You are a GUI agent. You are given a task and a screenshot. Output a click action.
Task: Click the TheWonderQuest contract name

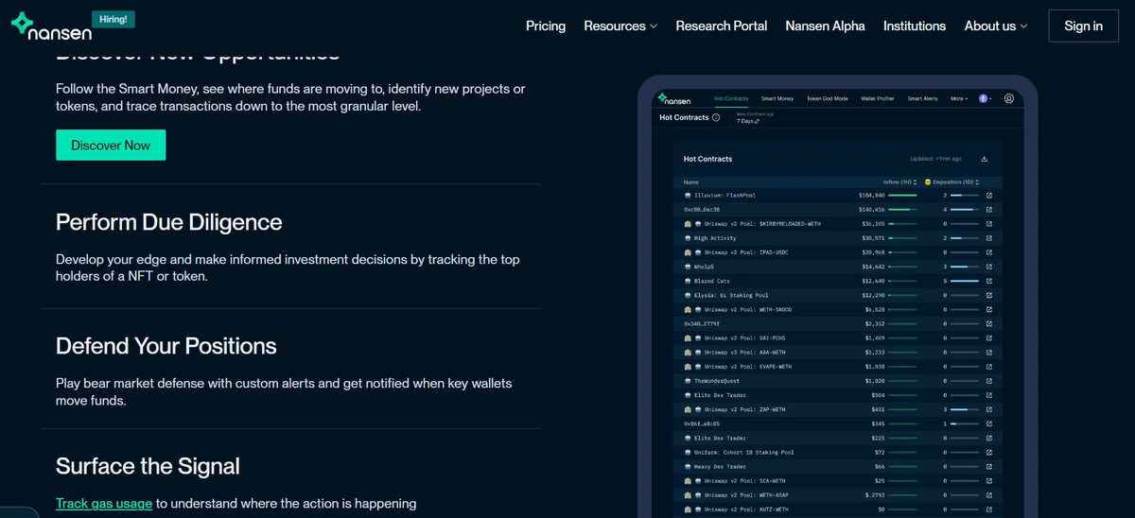point(717,381)
